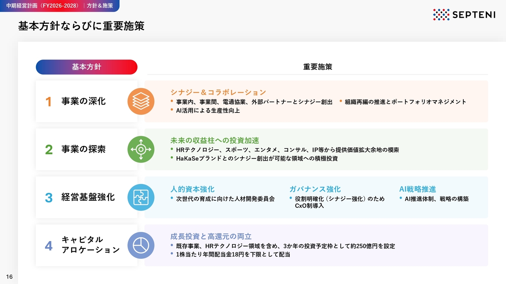
Task: Click the slide title 基本方針ならびに重要施策
Action: (x=81, y=26)
